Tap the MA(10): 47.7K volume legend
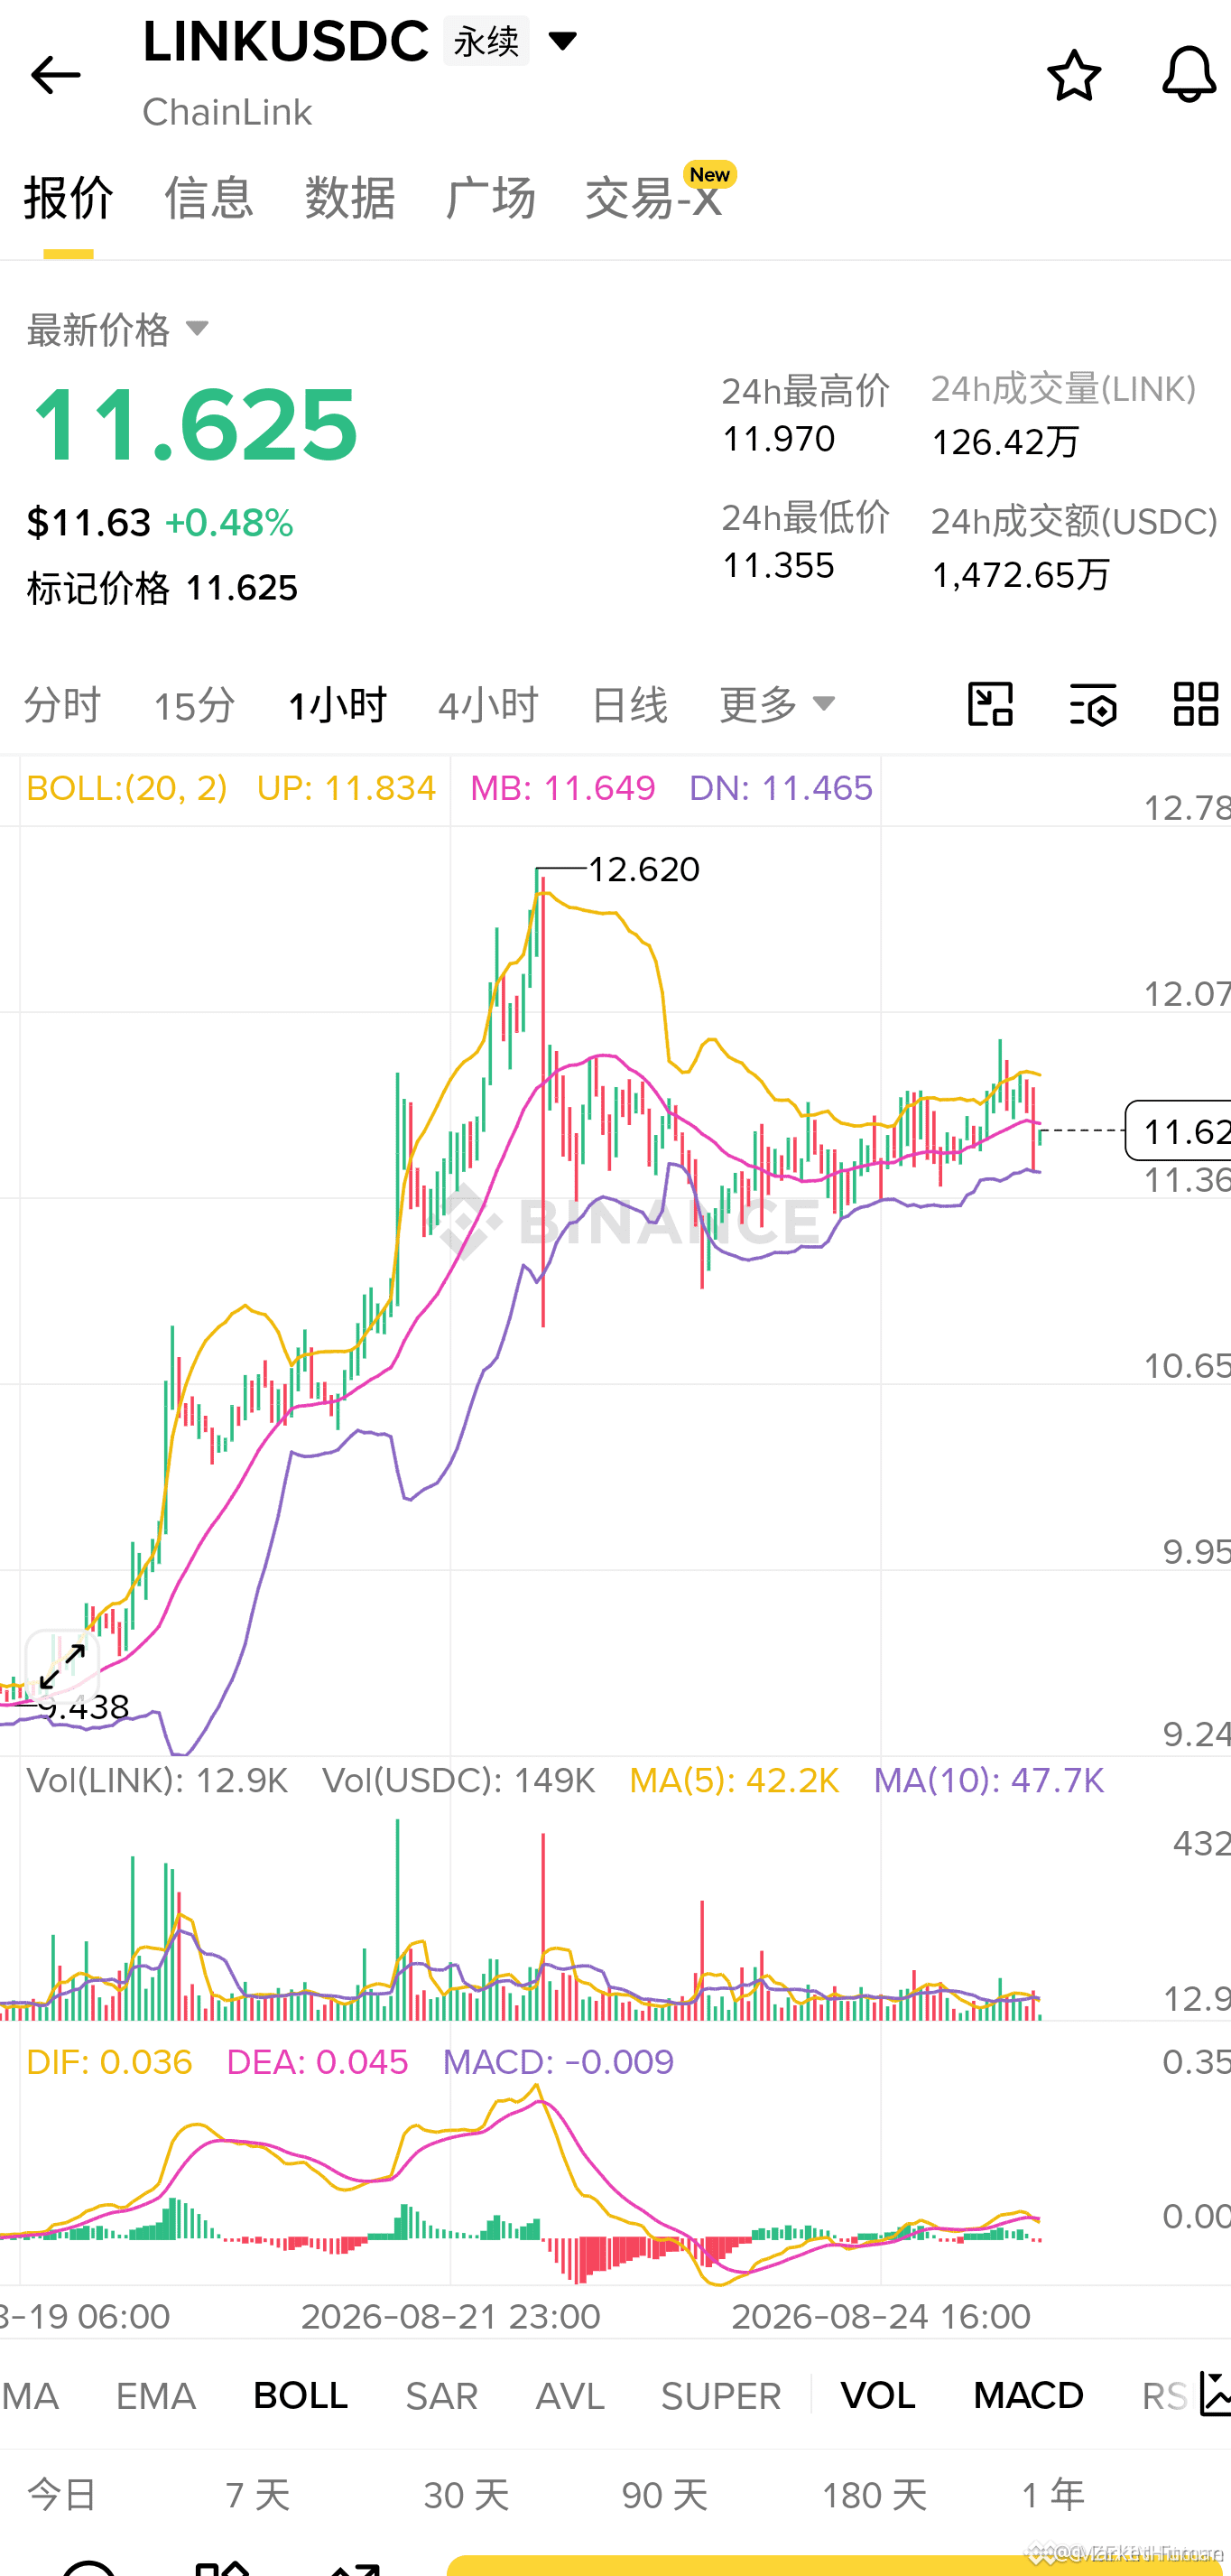This screenshot has width=1231, height=2576. (x=989, y=1781)
